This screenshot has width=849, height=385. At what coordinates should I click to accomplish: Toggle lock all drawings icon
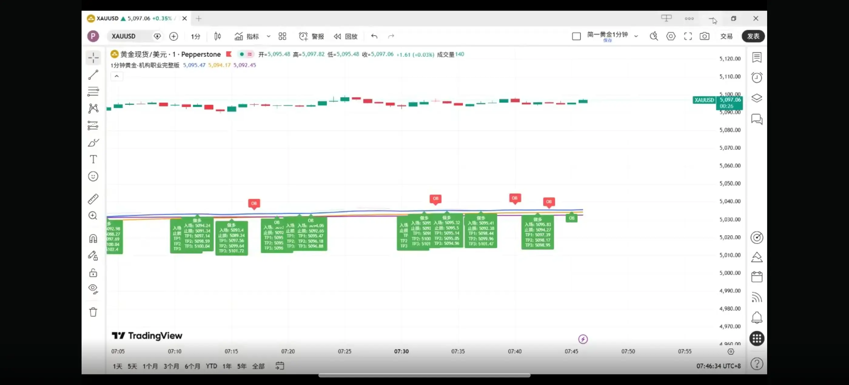pos(93,273)
